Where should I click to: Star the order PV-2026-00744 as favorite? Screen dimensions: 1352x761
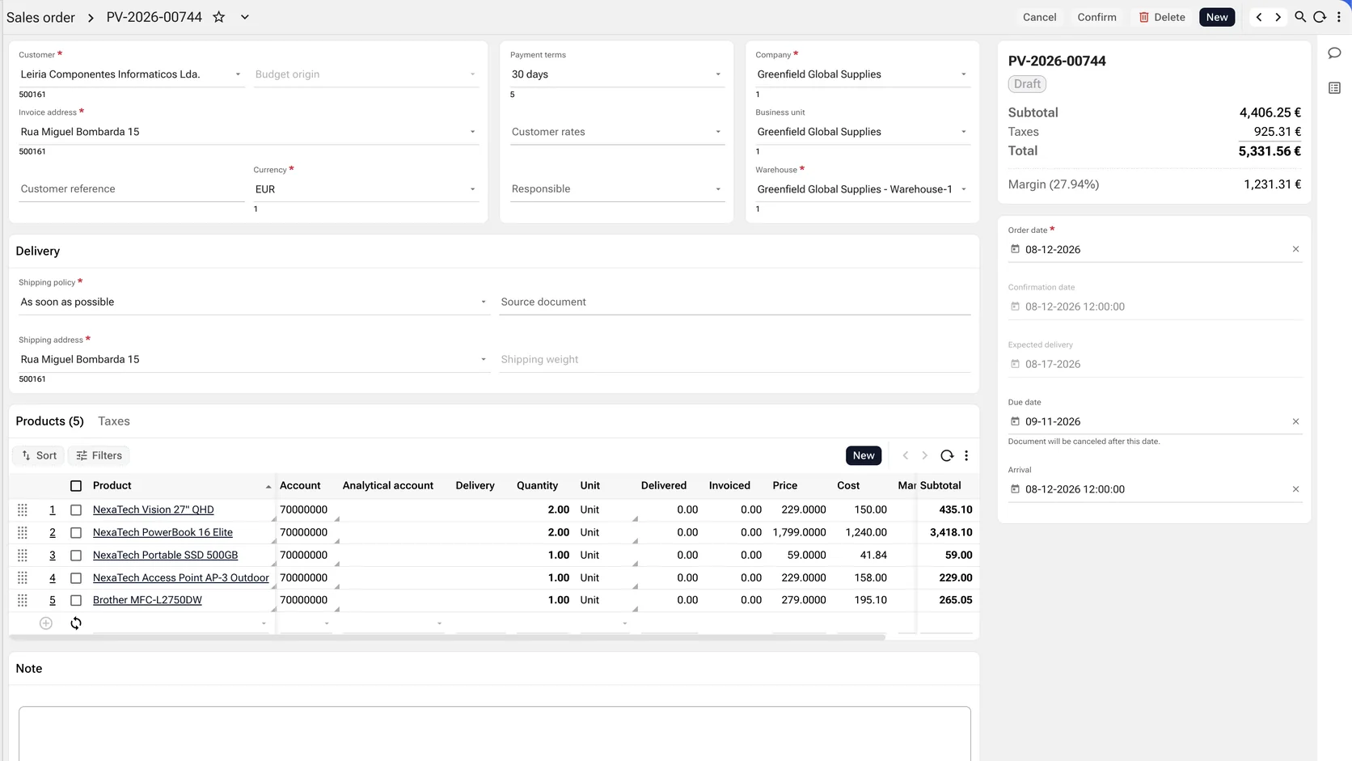click(x=218, y=17)
